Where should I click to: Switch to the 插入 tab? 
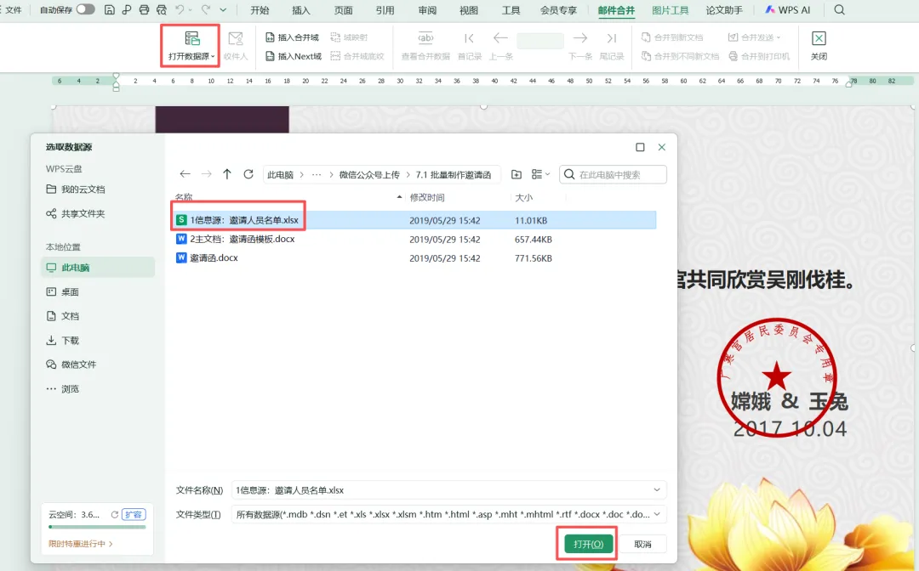301,10
